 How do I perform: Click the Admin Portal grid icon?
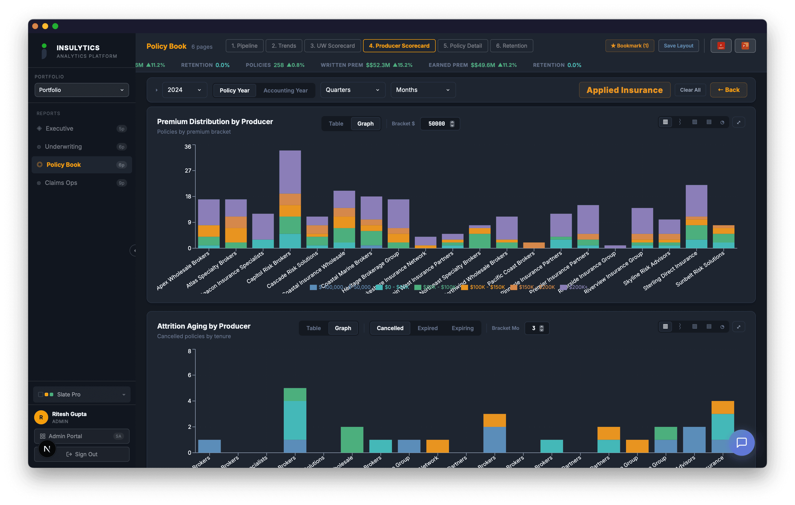[x=43, y=436]
